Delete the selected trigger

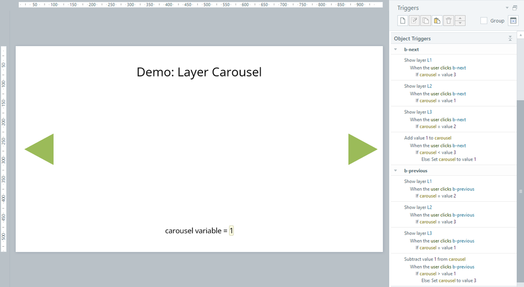448,20
